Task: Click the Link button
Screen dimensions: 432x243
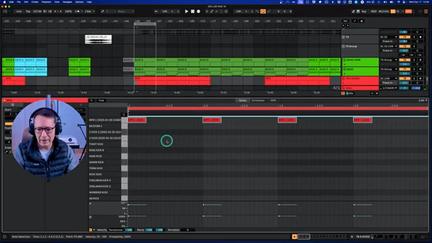Action: pos(19,11)
